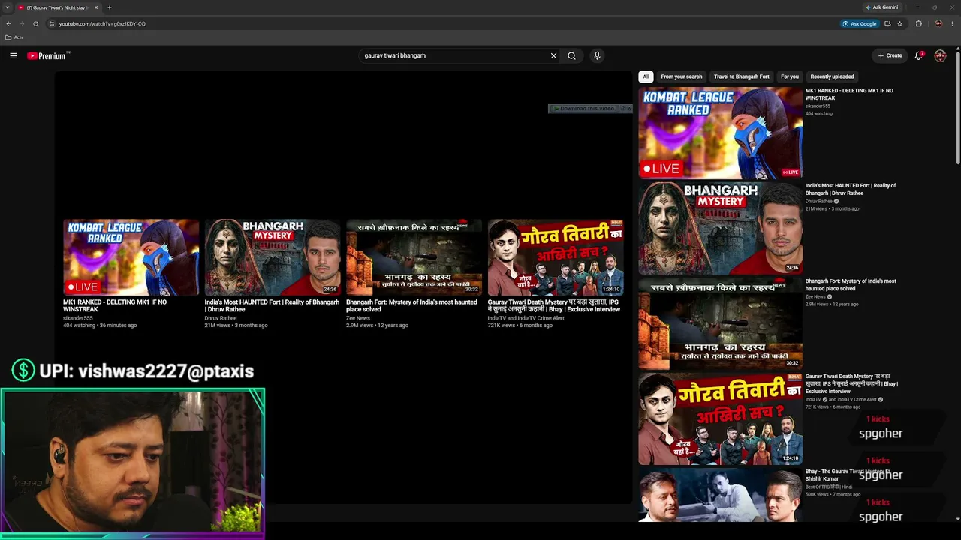Image resolution: width=961 pixels, height=540 pixels.
Task: Dismiss the Download this video bar
Action: [x=630, y=109]
